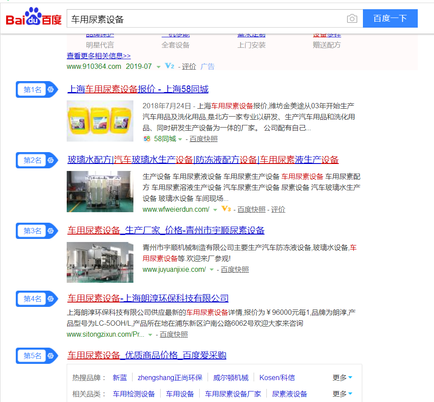Viewport: 434px width, 402px height.
Task: Select related category 车用尿素设备厂家
Action: pyautogui.click(x=233, y=394)
